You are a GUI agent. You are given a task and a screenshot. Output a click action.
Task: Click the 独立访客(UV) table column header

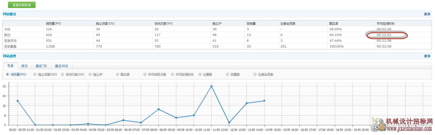105,23
